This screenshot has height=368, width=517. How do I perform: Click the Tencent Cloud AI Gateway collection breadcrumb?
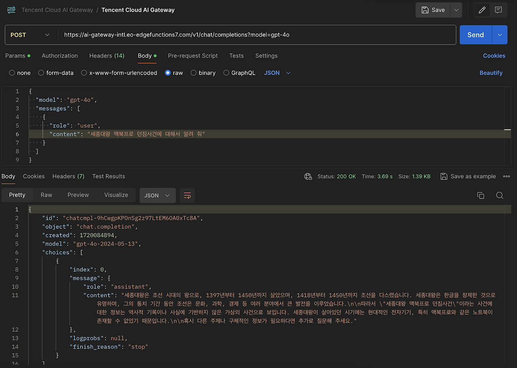[57, 10]
